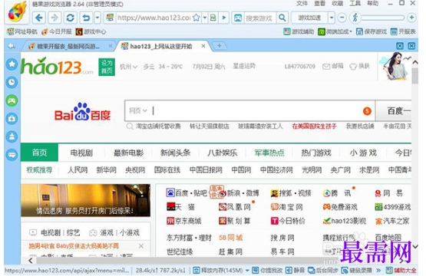Viewport: 426px width, 276px height.
Task: Click the browser forward arrow button
Action: (x=54, y=18)
